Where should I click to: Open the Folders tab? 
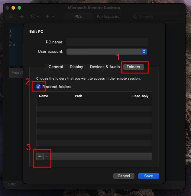click(133, 67)
